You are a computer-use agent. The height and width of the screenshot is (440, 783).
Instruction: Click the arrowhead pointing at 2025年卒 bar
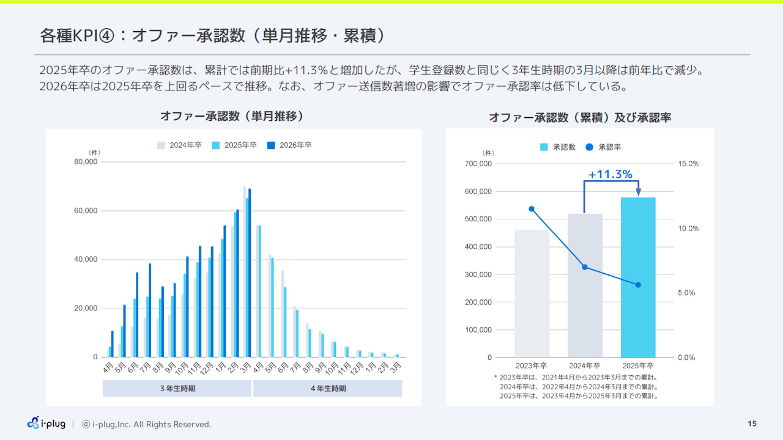tap(638, 193)
